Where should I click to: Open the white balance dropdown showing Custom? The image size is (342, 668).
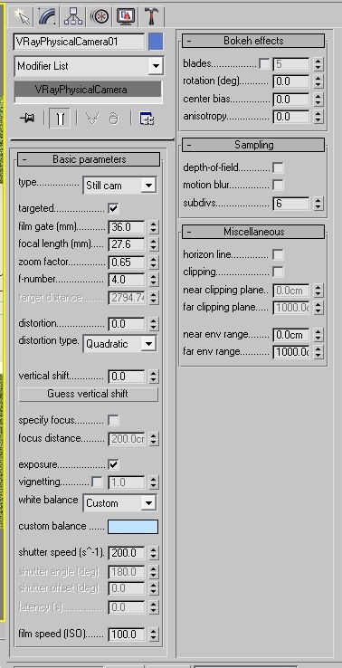pos(119,503)
